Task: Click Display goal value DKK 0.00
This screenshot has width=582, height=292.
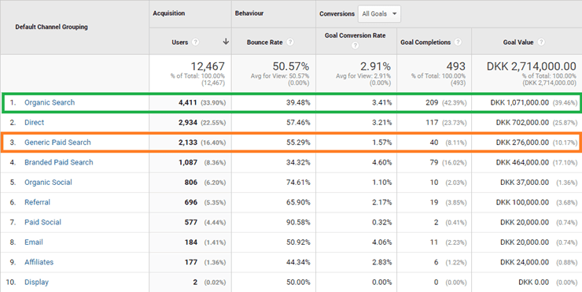Action: tap(533, 283)
